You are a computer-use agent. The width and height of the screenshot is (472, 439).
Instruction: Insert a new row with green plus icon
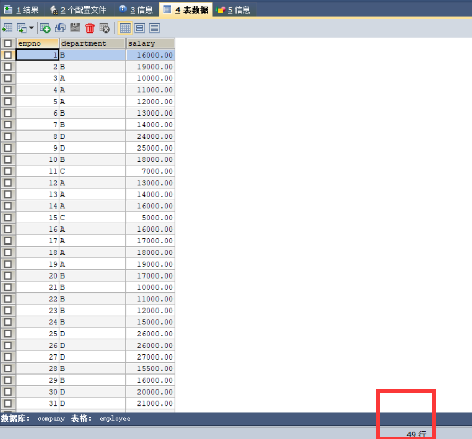[x=45, y=28]
